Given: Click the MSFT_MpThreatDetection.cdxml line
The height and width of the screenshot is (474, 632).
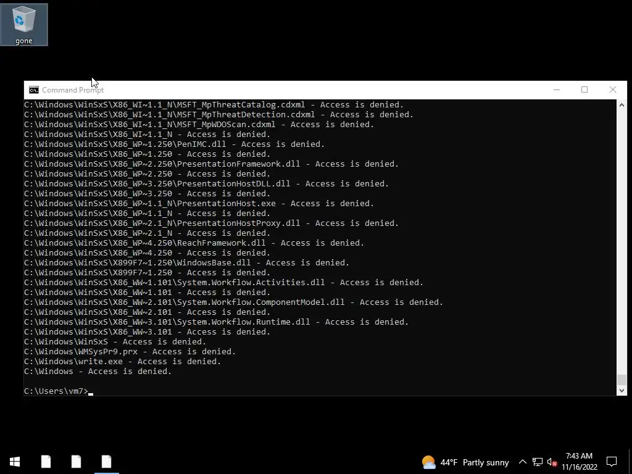Looking at the screenshot, I should pos(219,115).
